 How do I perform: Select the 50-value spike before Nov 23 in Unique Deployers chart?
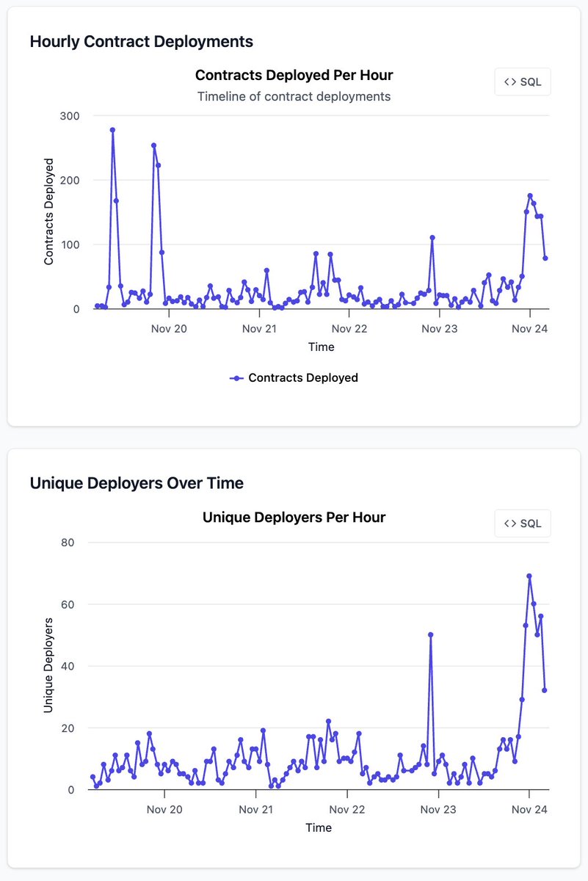pyautogui.click(x=431, y=635)
